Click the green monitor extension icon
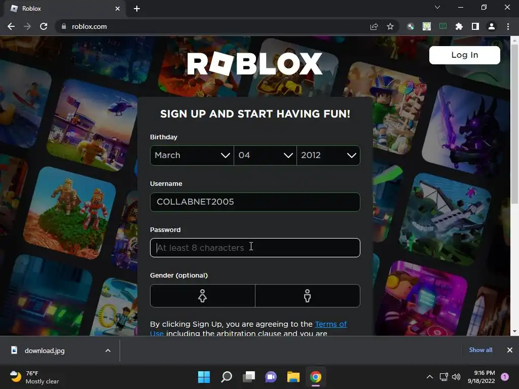Viewport: 519px width, 389px height. coord(443,26)
